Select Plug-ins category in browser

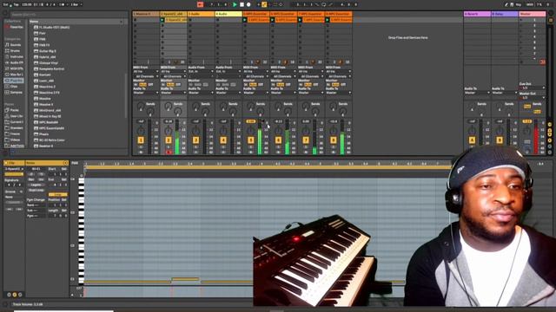point(14,81)
